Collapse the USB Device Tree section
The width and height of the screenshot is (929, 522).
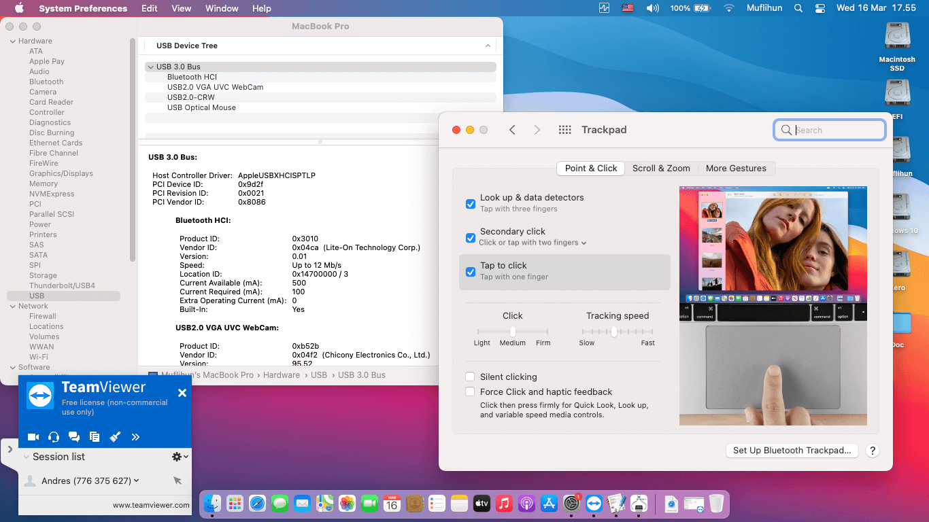point(488,46)
